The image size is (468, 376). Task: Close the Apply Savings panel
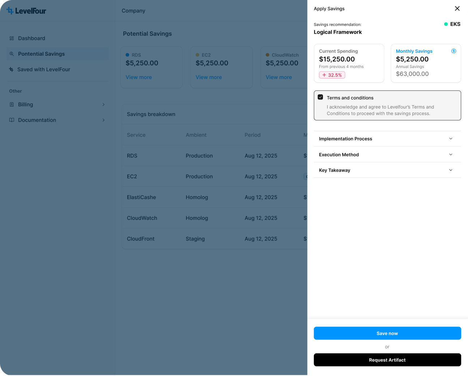point(457,9)
